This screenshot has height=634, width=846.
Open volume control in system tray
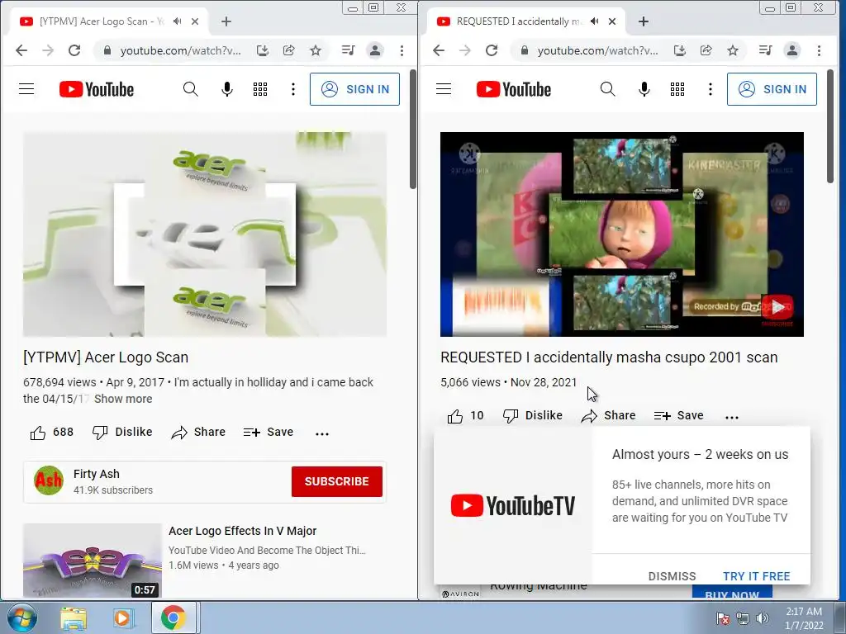762,618
